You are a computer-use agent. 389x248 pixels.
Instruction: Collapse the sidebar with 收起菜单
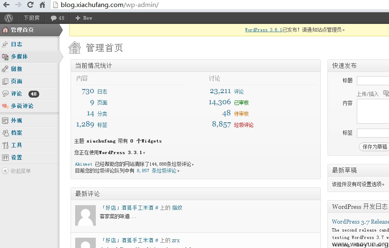tap(21, 171)
